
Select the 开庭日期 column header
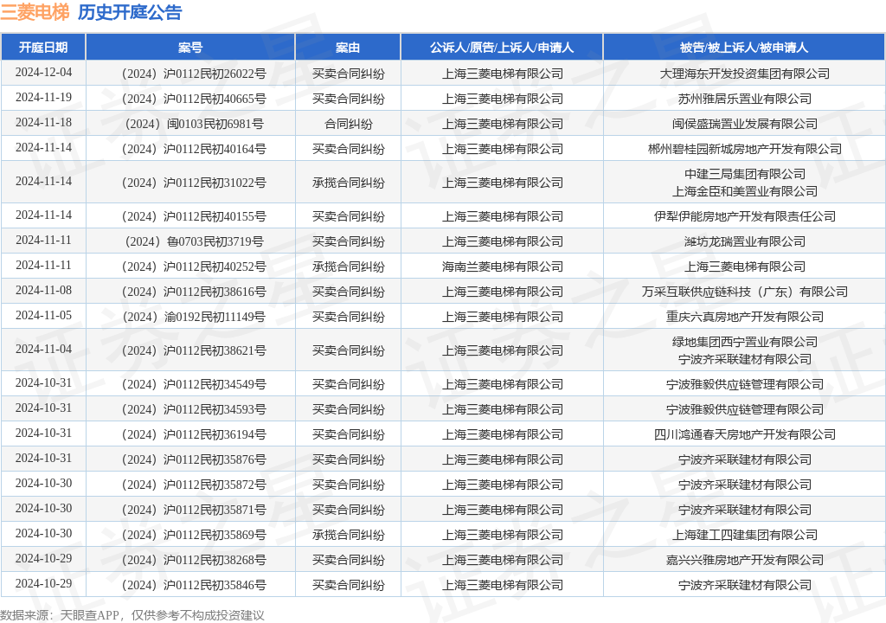point(43,48)
